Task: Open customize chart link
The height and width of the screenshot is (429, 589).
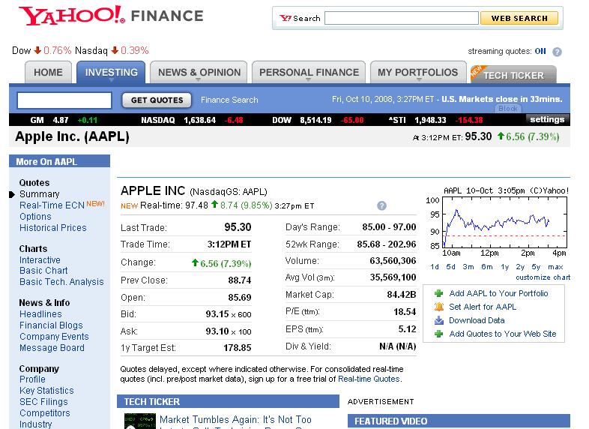Action: 543,277
